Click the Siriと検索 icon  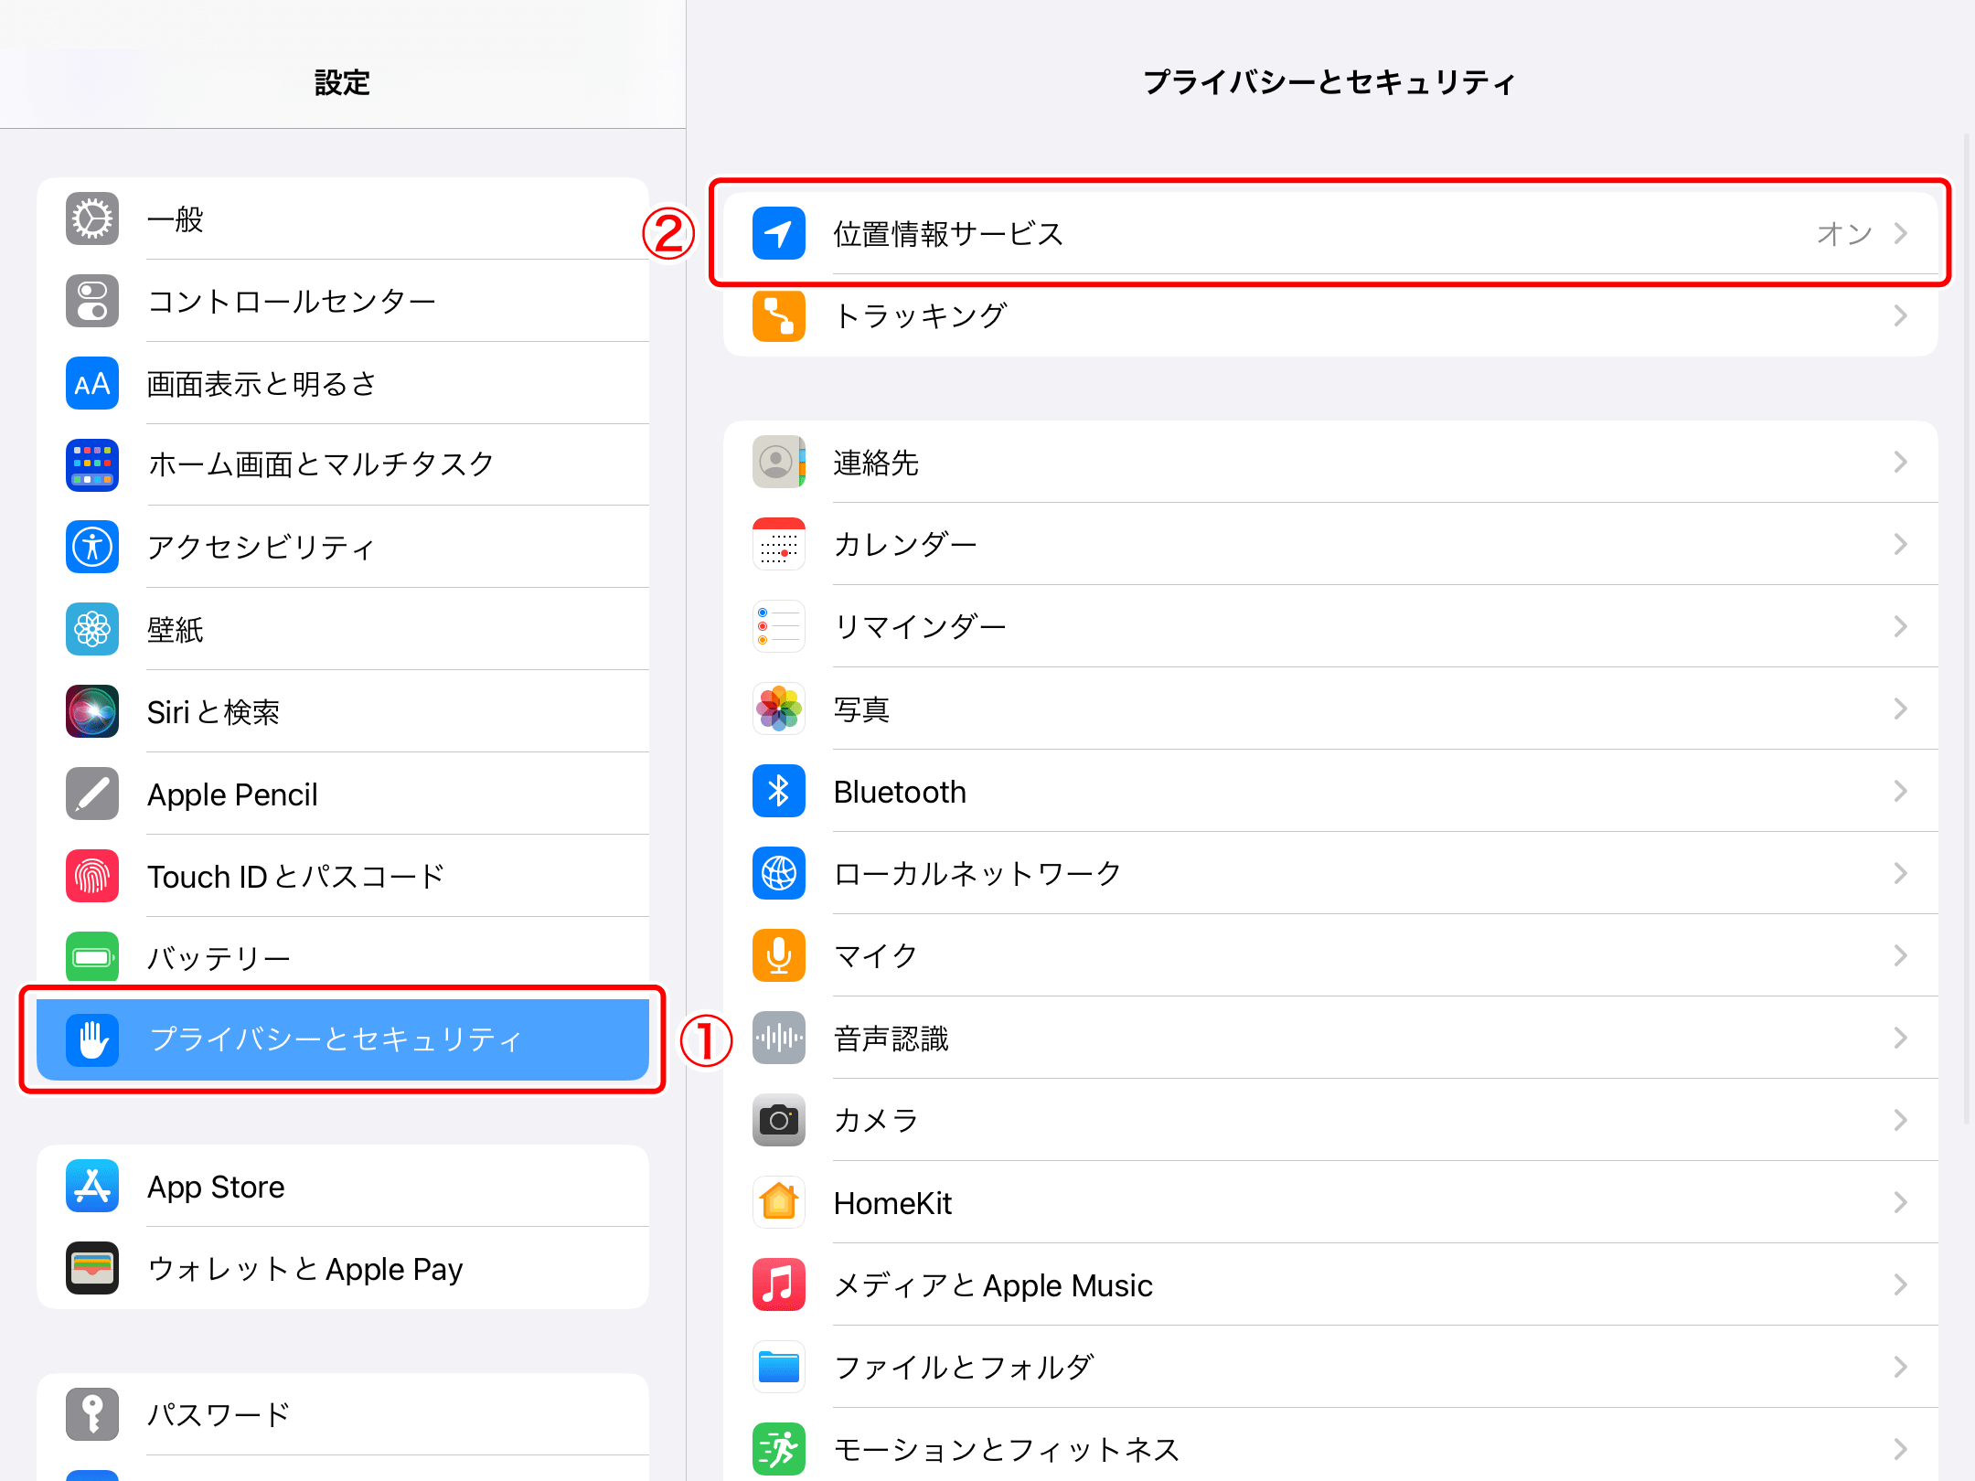click(x=91, y=711)
